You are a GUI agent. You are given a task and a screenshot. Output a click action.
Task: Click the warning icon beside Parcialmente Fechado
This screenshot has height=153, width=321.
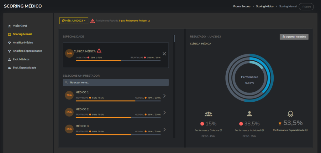click(92, 21)
